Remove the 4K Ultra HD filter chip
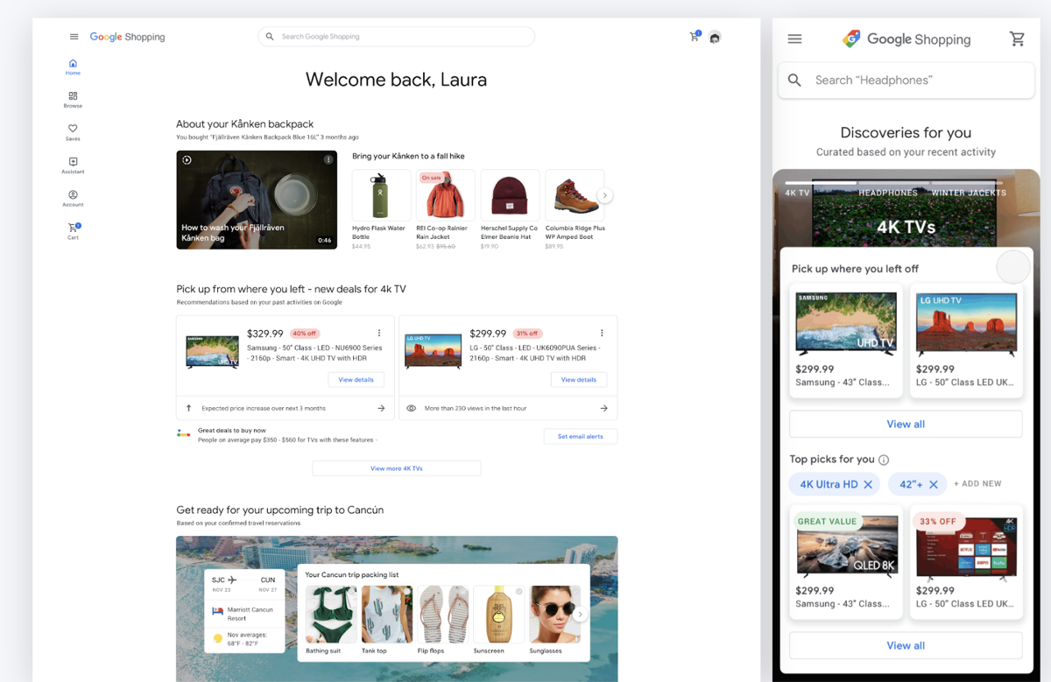This screenshot has width=1051, height=682. tap(868, 484)
